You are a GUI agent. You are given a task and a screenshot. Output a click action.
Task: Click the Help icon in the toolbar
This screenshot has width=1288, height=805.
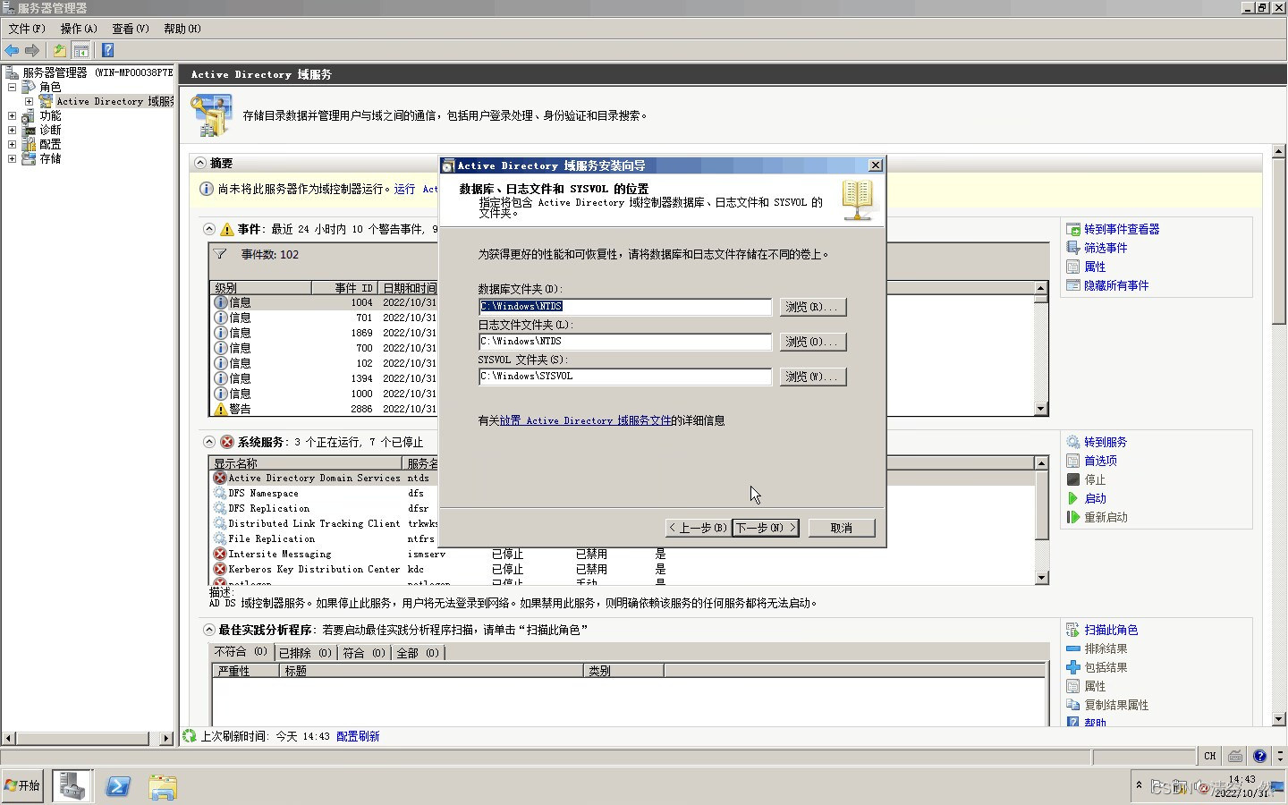107,51
